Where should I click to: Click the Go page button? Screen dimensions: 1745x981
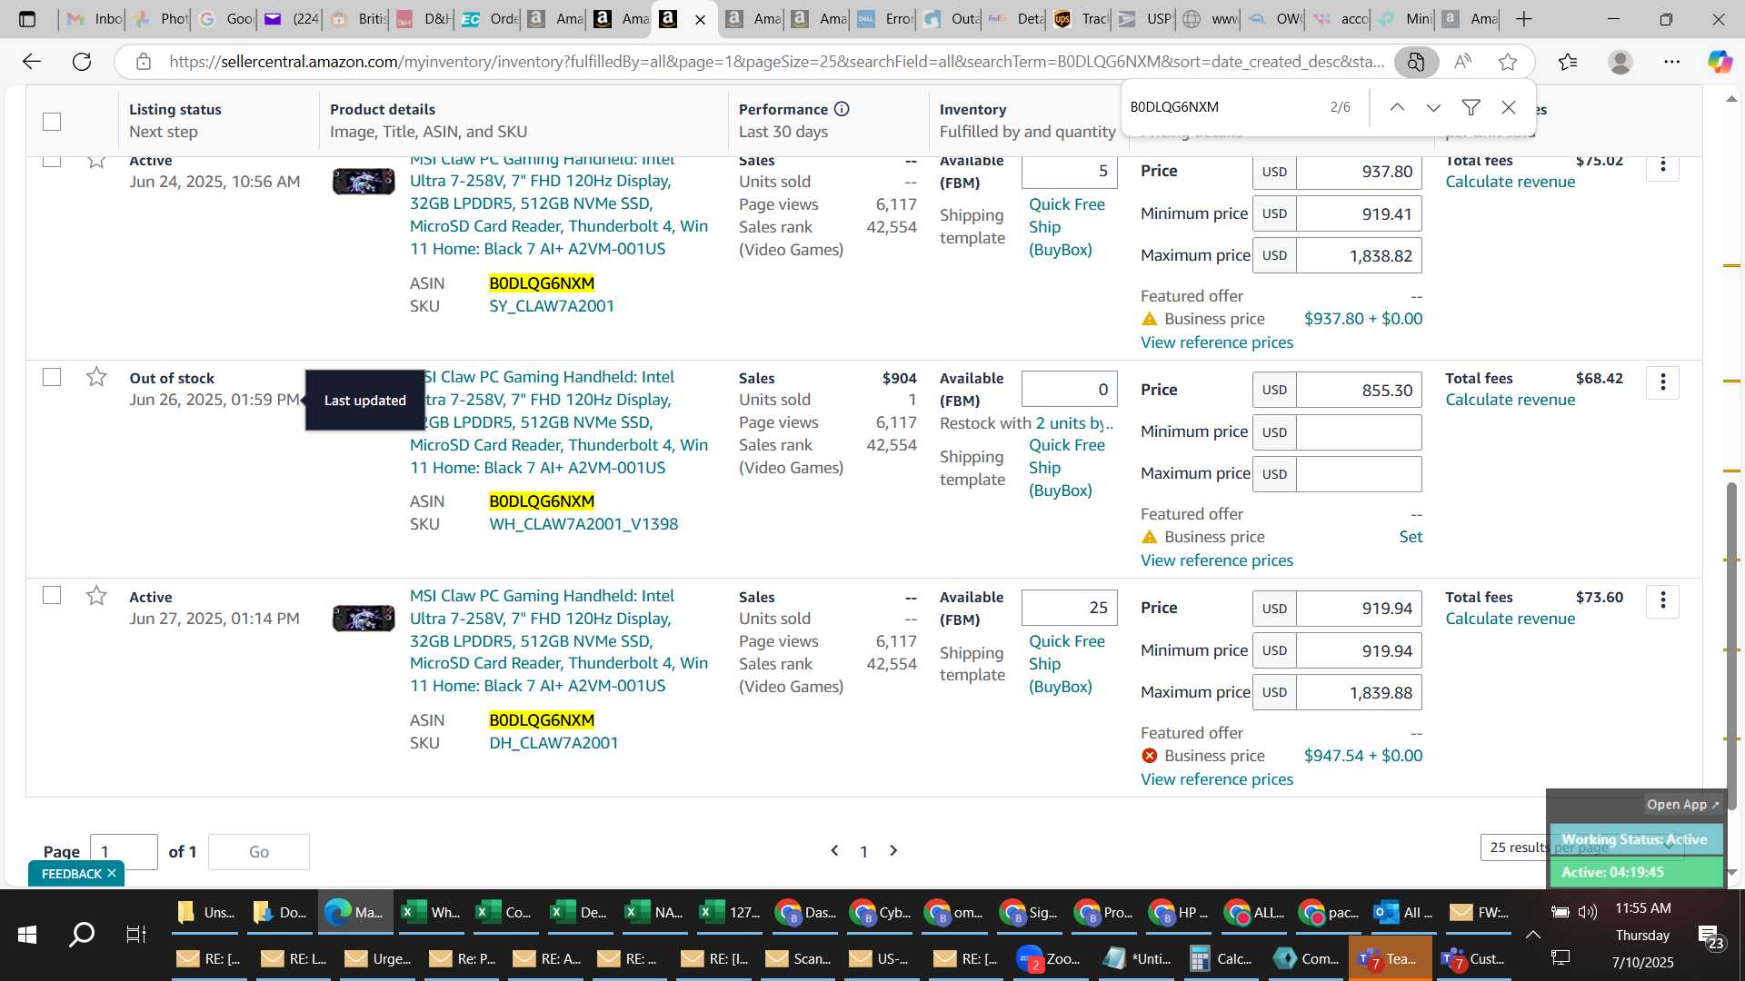pyautogui.click(x=259, y=852)
